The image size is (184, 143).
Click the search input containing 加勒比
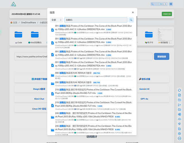96,20
